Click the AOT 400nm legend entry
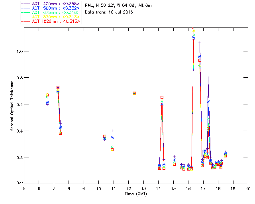 pos(50,4)
